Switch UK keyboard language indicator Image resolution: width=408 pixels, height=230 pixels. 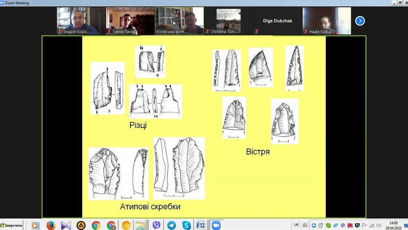point(296,224)
